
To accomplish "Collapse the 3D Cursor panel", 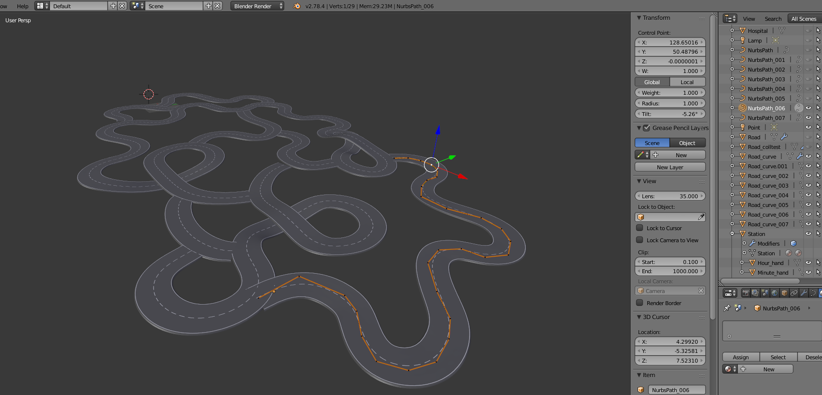I will pyautogui.click(x=639, y=317).
